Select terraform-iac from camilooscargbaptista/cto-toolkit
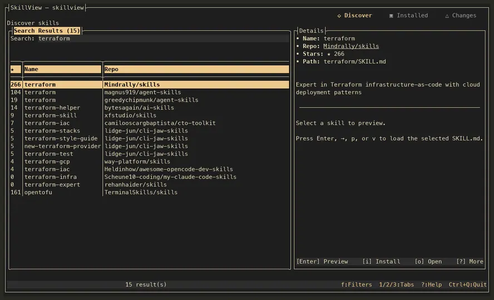 (150, 123)
